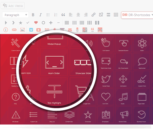The width and height of the screenshot is (153, 129).
Task: Insert the minus icon from toolbar
Action: [x=59, y=23]
